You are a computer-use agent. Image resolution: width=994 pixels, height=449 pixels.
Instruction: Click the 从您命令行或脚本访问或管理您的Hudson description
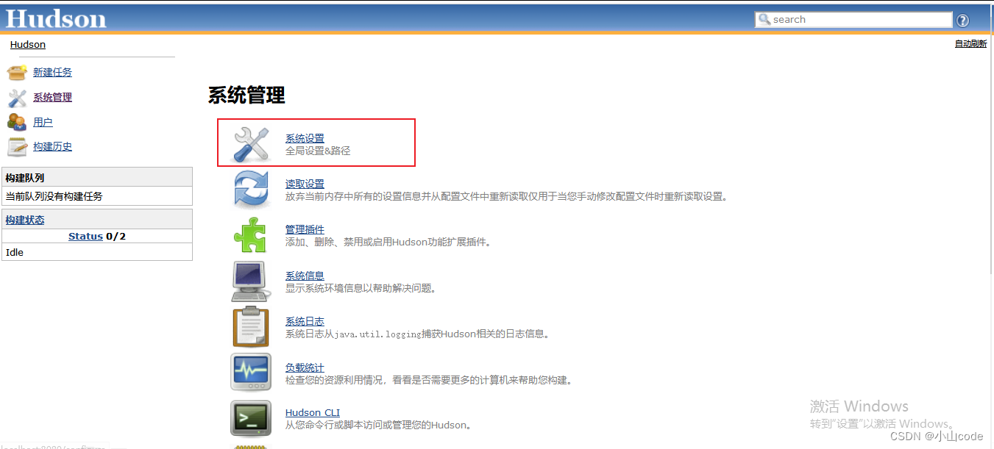tap(378, 425)
